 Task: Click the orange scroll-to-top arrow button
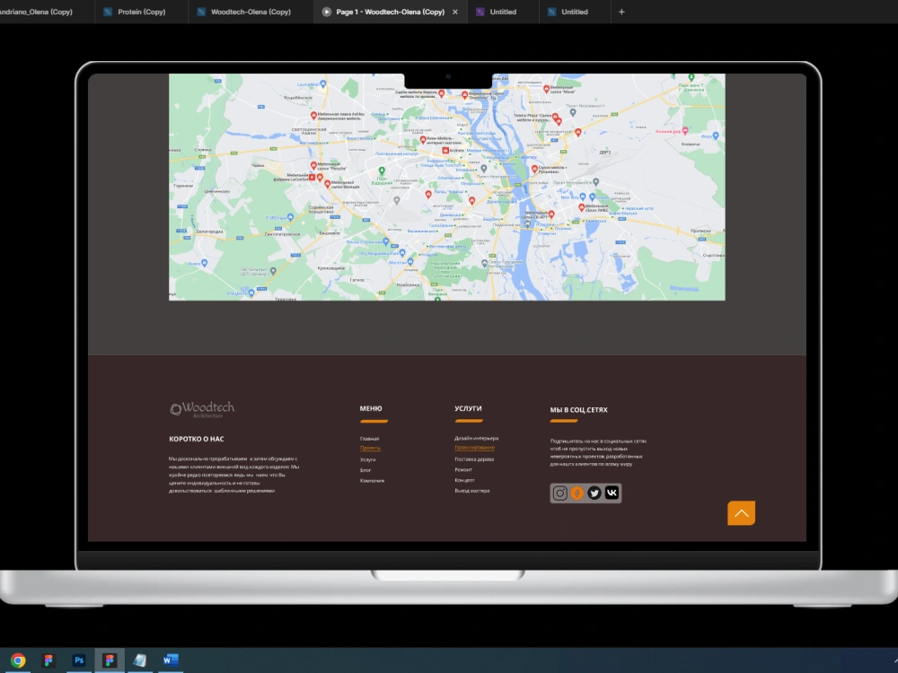pos(741,512)
